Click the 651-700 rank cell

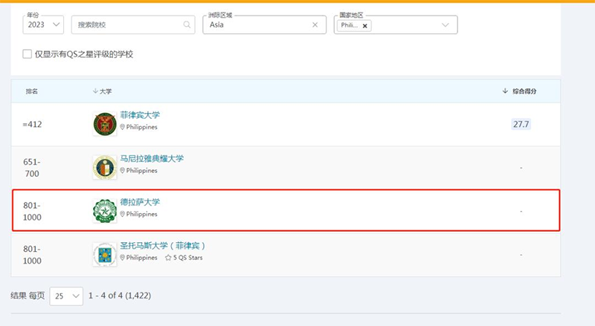(x=32, y=168)
